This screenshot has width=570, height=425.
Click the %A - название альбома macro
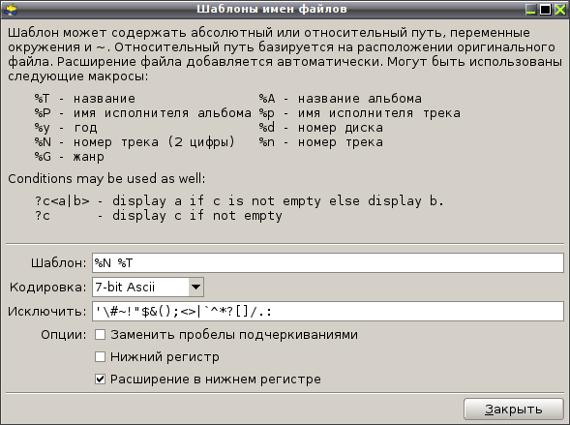(x=341, y=99)
